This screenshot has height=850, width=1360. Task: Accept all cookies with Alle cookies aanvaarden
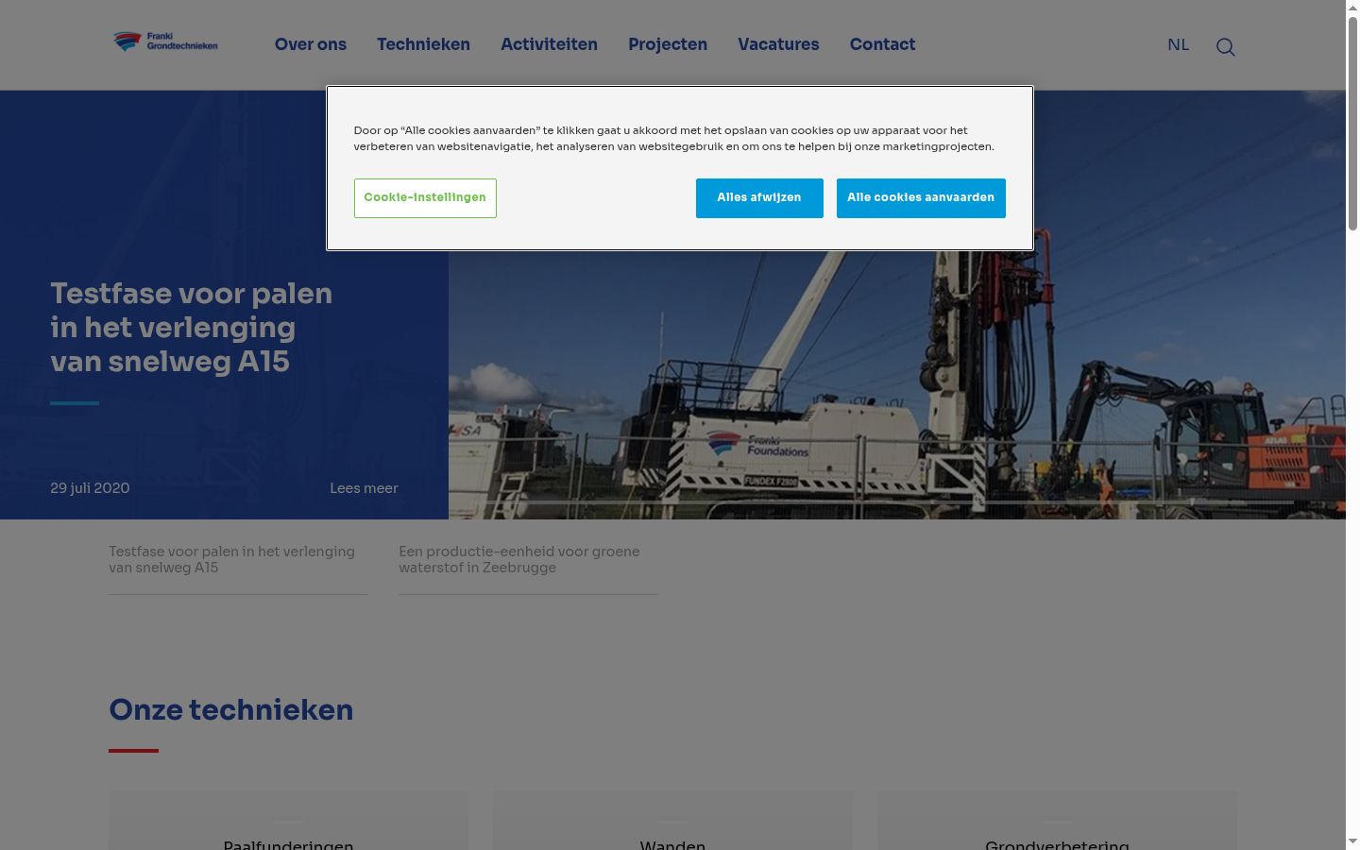(x=921, y=198)
